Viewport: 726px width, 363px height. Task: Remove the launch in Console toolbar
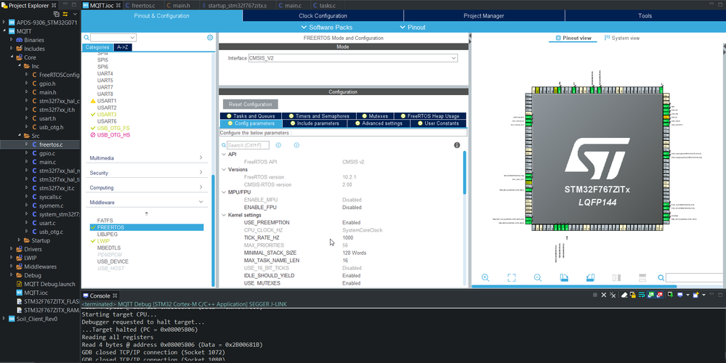[x=603, y=295]
